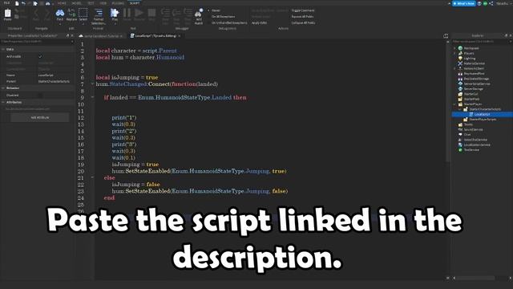
Task: Switch to the HOME ribbon tab
Action: [x=62, y=3]
